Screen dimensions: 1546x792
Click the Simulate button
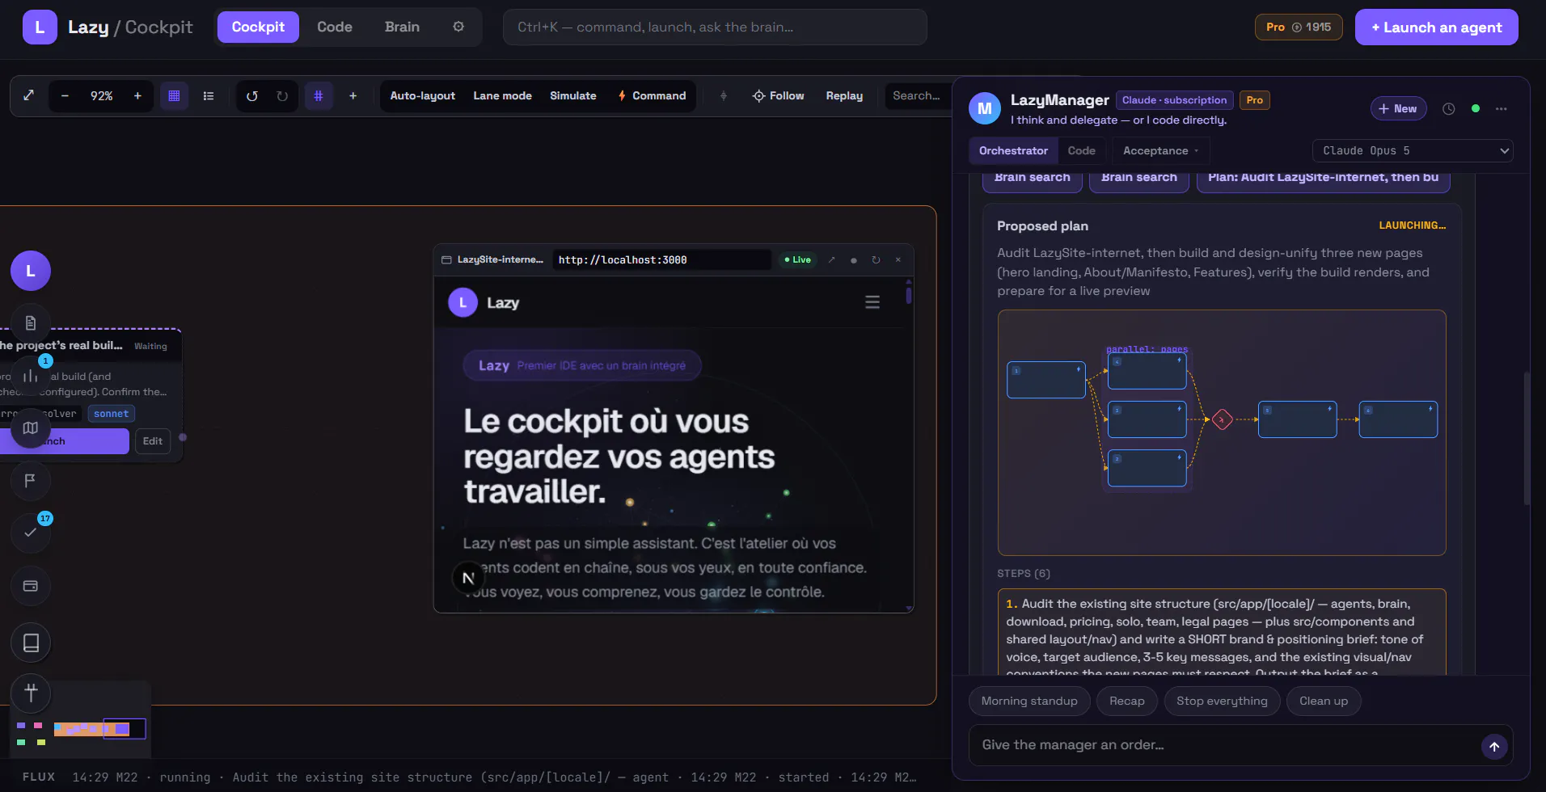(x=573, y=95)
